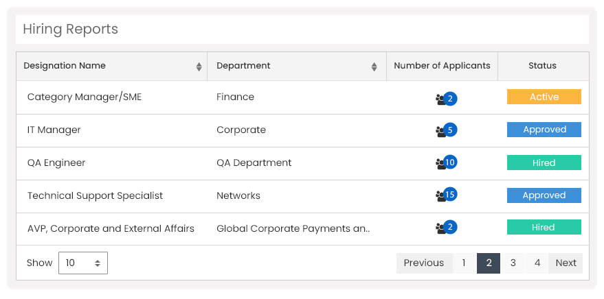Sort by Department using sort arrows
604x299 pixels.
[374, 67]
